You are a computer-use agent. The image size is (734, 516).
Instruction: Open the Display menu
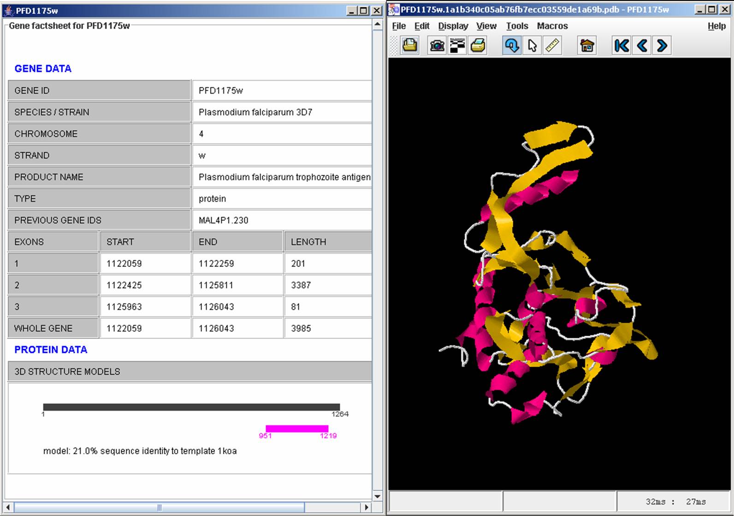(453, 26)
